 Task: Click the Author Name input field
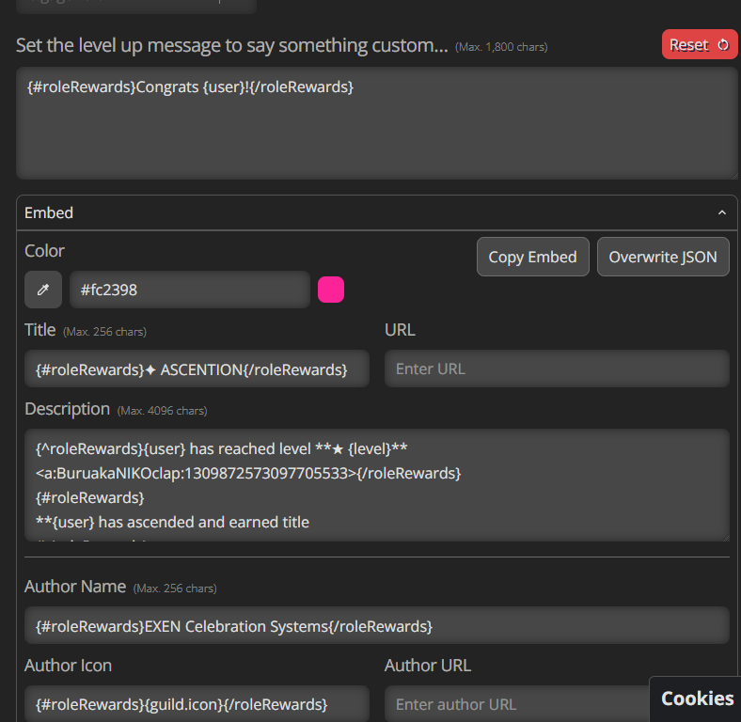coord(377,625)
